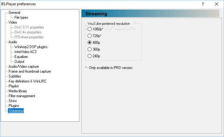
Task: Click the help question mark button
Action: (x=203, y=4)
